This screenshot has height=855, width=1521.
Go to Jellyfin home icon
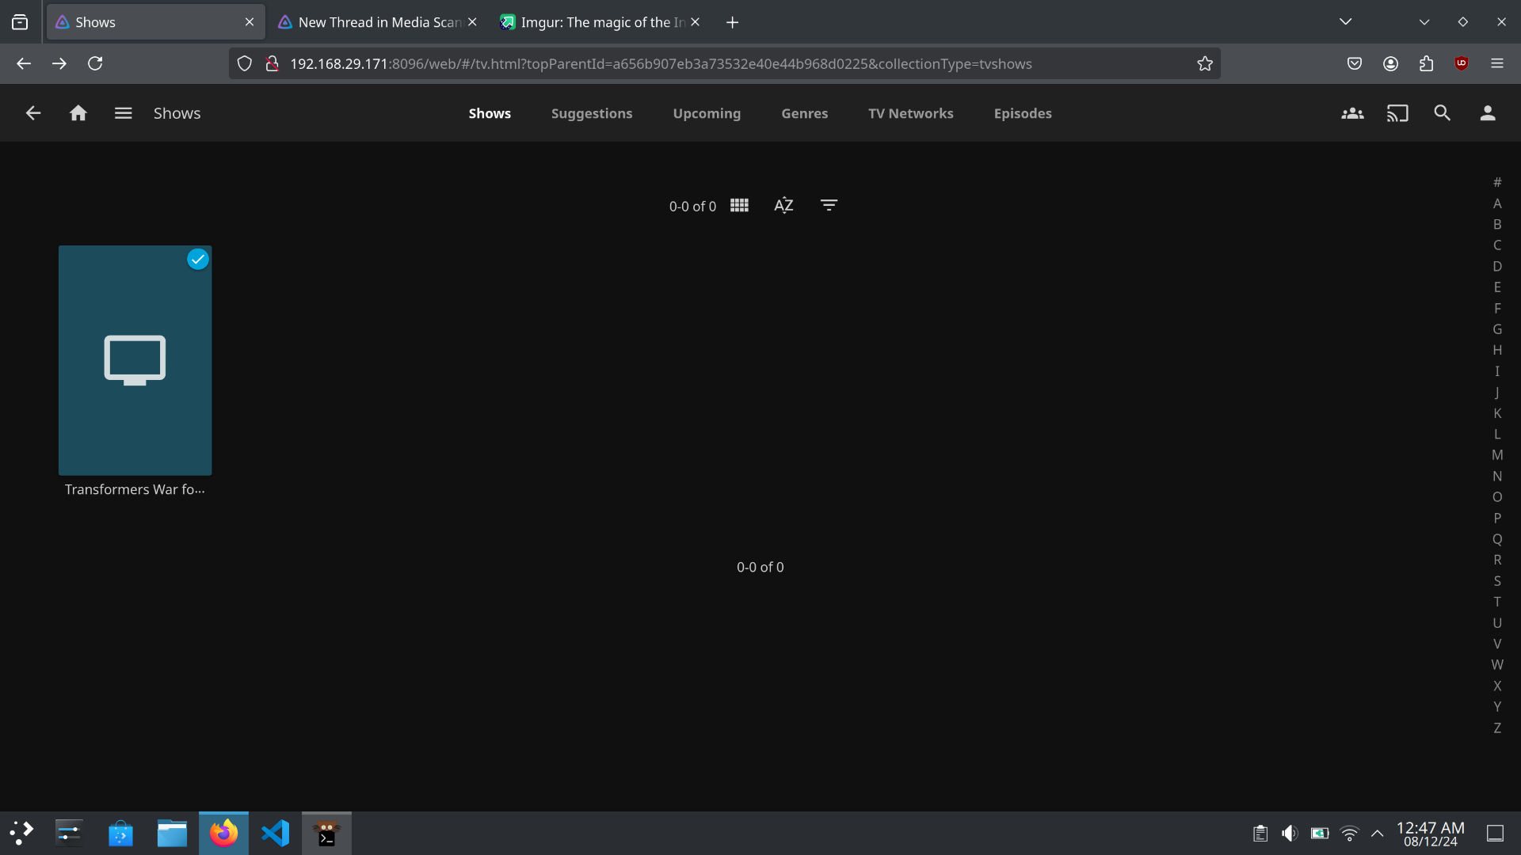pos(78,113)
